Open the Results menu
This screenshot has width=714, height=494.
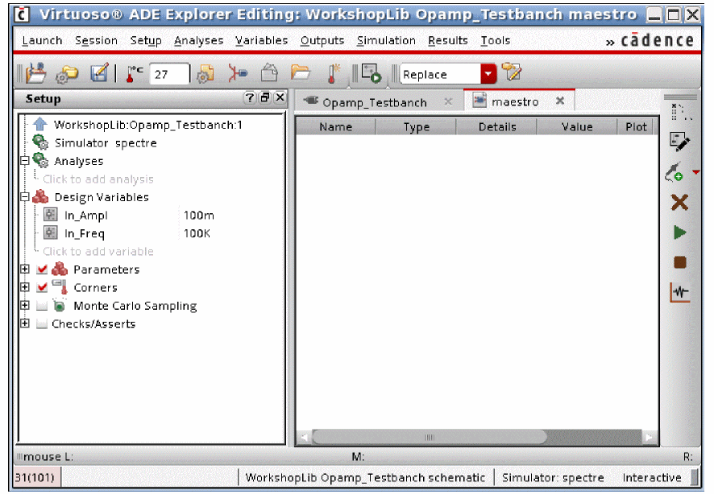[447, 40]
